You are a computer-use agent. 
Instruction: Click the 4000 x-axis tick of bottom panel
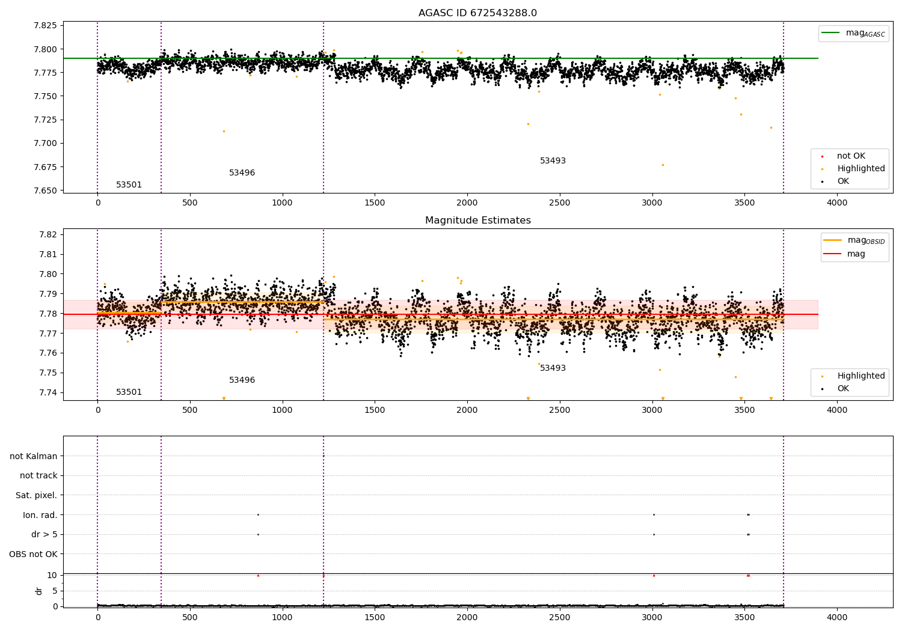837,617
